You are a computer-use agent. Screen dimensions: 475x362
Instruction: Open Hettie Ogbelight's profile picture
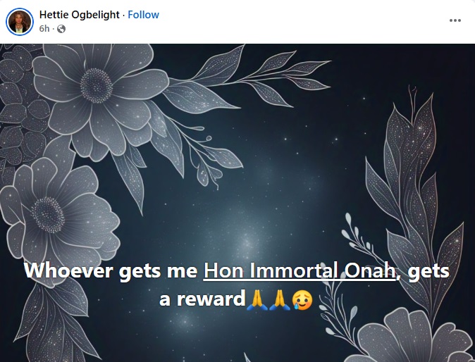pyautogui.click(x=20, y=21)
